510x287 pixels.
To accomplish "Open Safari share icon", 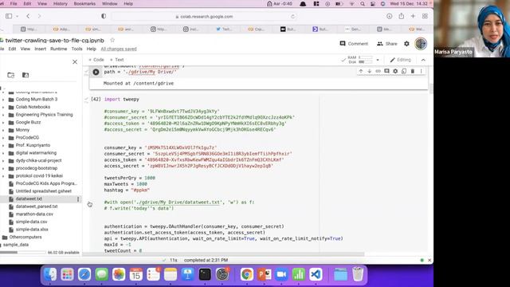I will (x=402, y=16).
